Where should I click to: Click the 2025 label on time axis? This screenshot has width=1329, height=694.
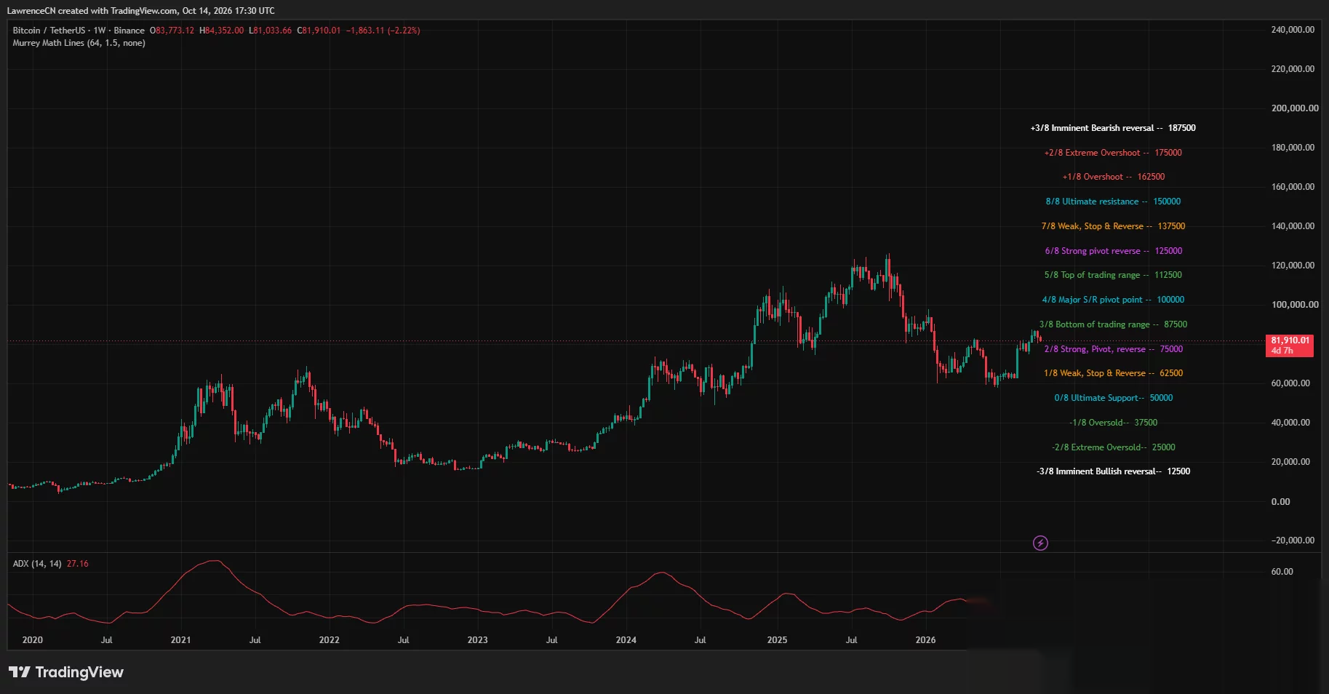(777, 640)
